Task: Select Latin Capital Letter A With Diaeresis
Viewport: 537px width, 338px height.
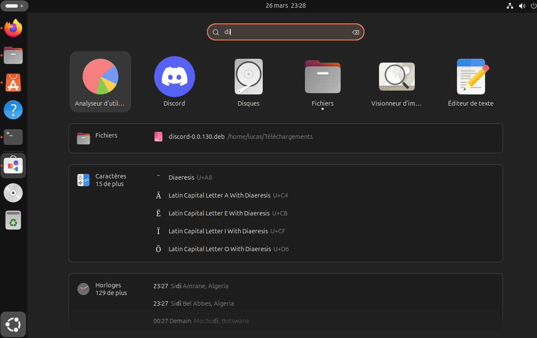Action: (x=219, y=195)
